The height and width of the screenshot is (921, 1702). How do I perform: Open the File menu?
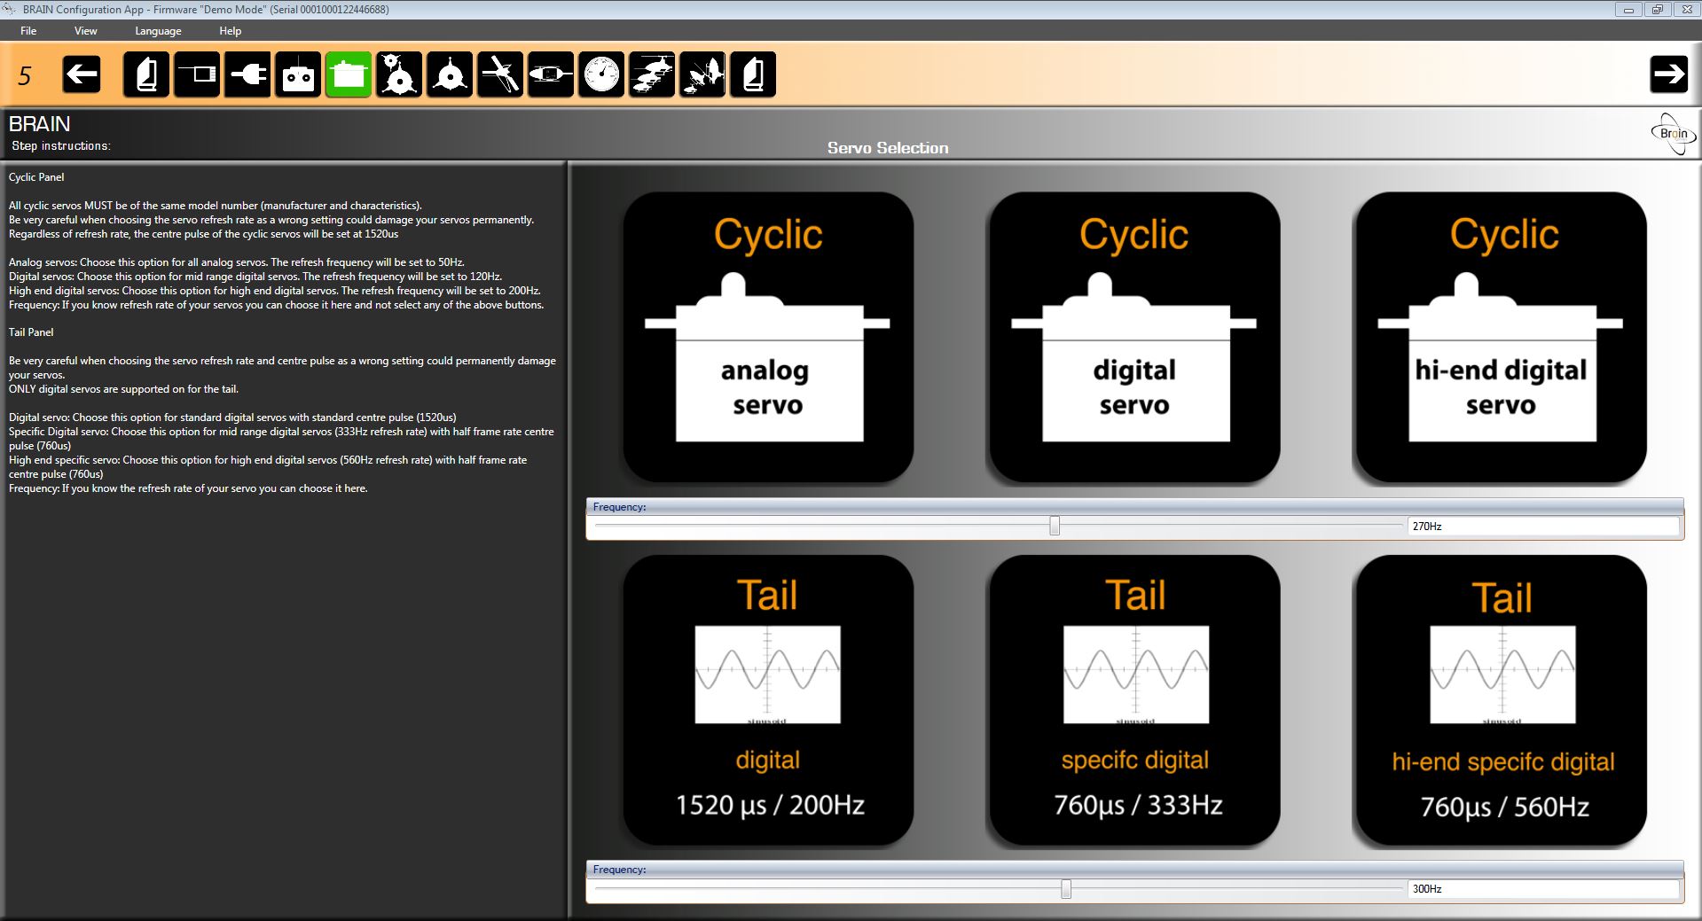point(28,31)
